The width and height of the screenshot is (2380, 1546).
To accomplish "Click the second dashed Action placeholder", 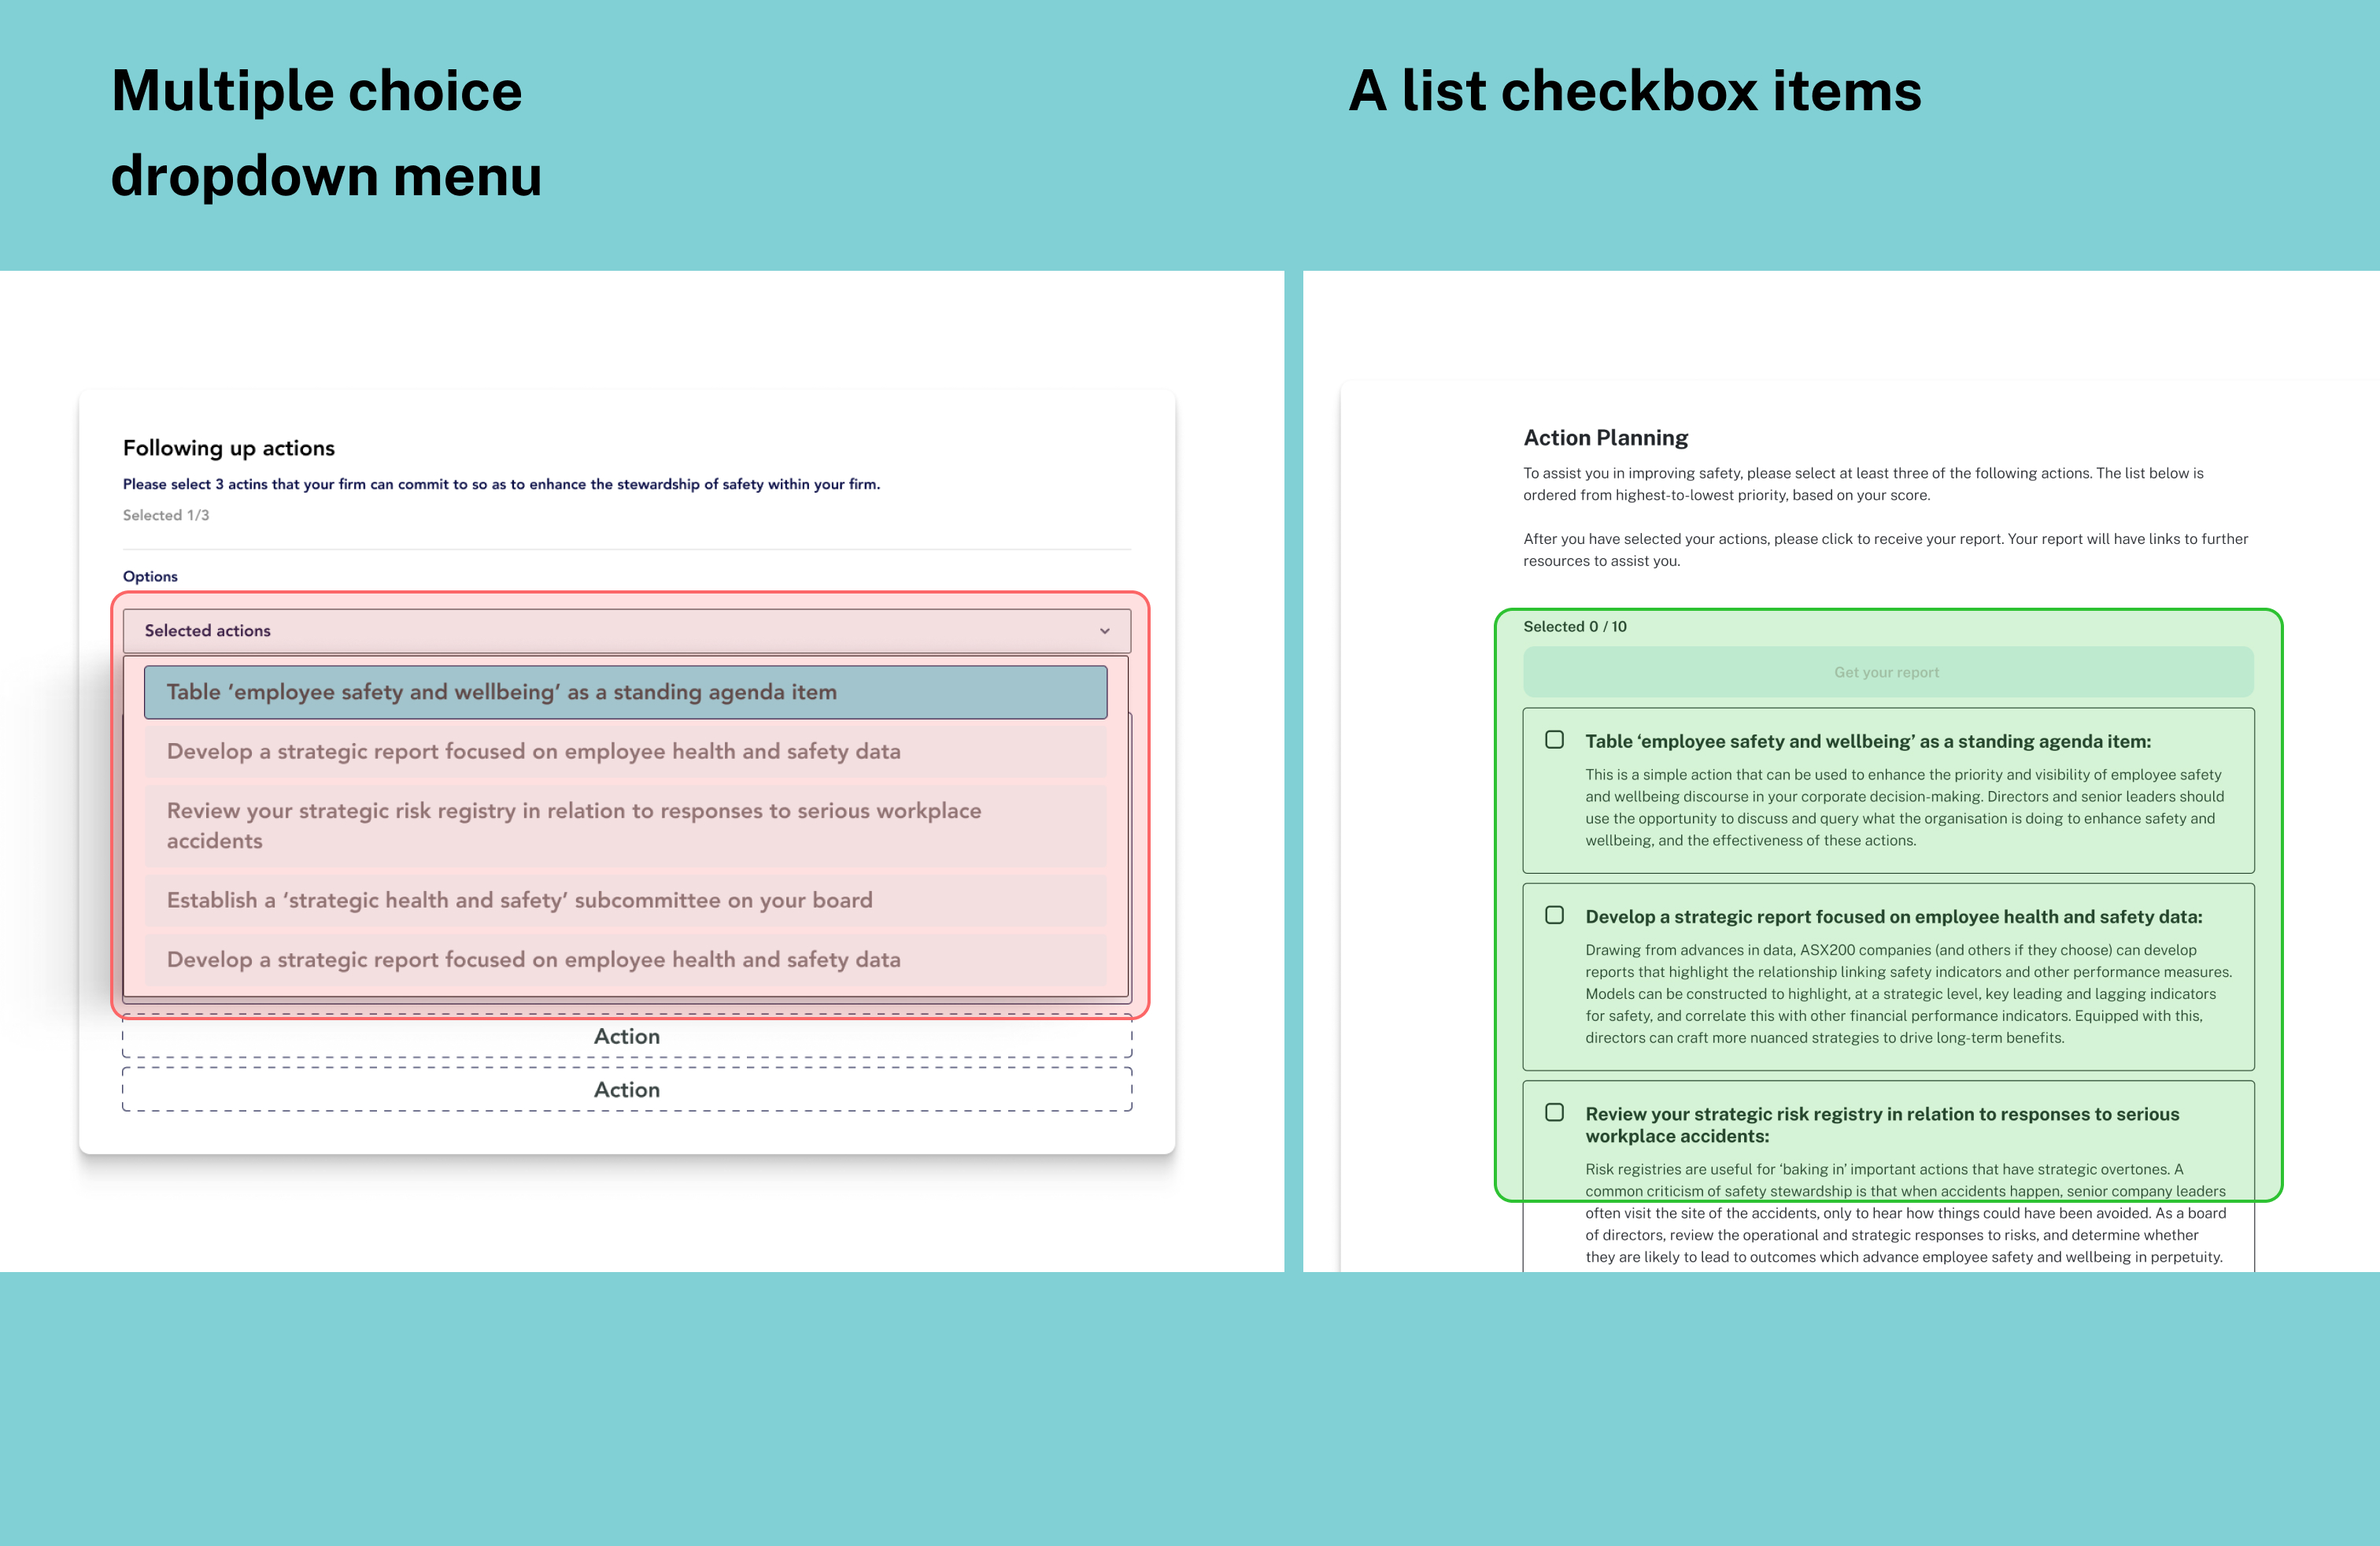I will click(x=627, y=1089).
